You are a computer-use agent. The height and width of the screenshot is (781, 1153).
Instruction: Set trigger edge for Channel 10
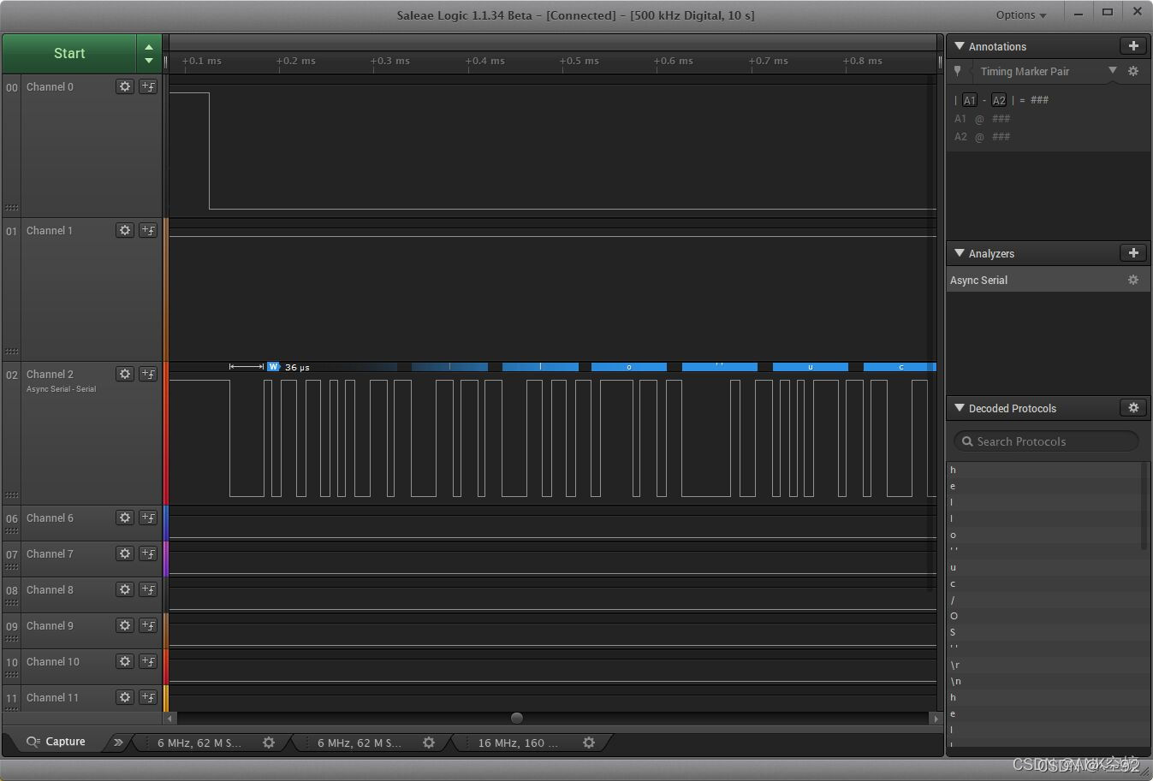[x=148, y=661]
